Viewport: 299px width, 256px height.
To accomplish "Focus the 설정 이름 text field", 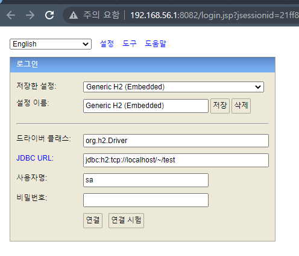I will [146, 106].
